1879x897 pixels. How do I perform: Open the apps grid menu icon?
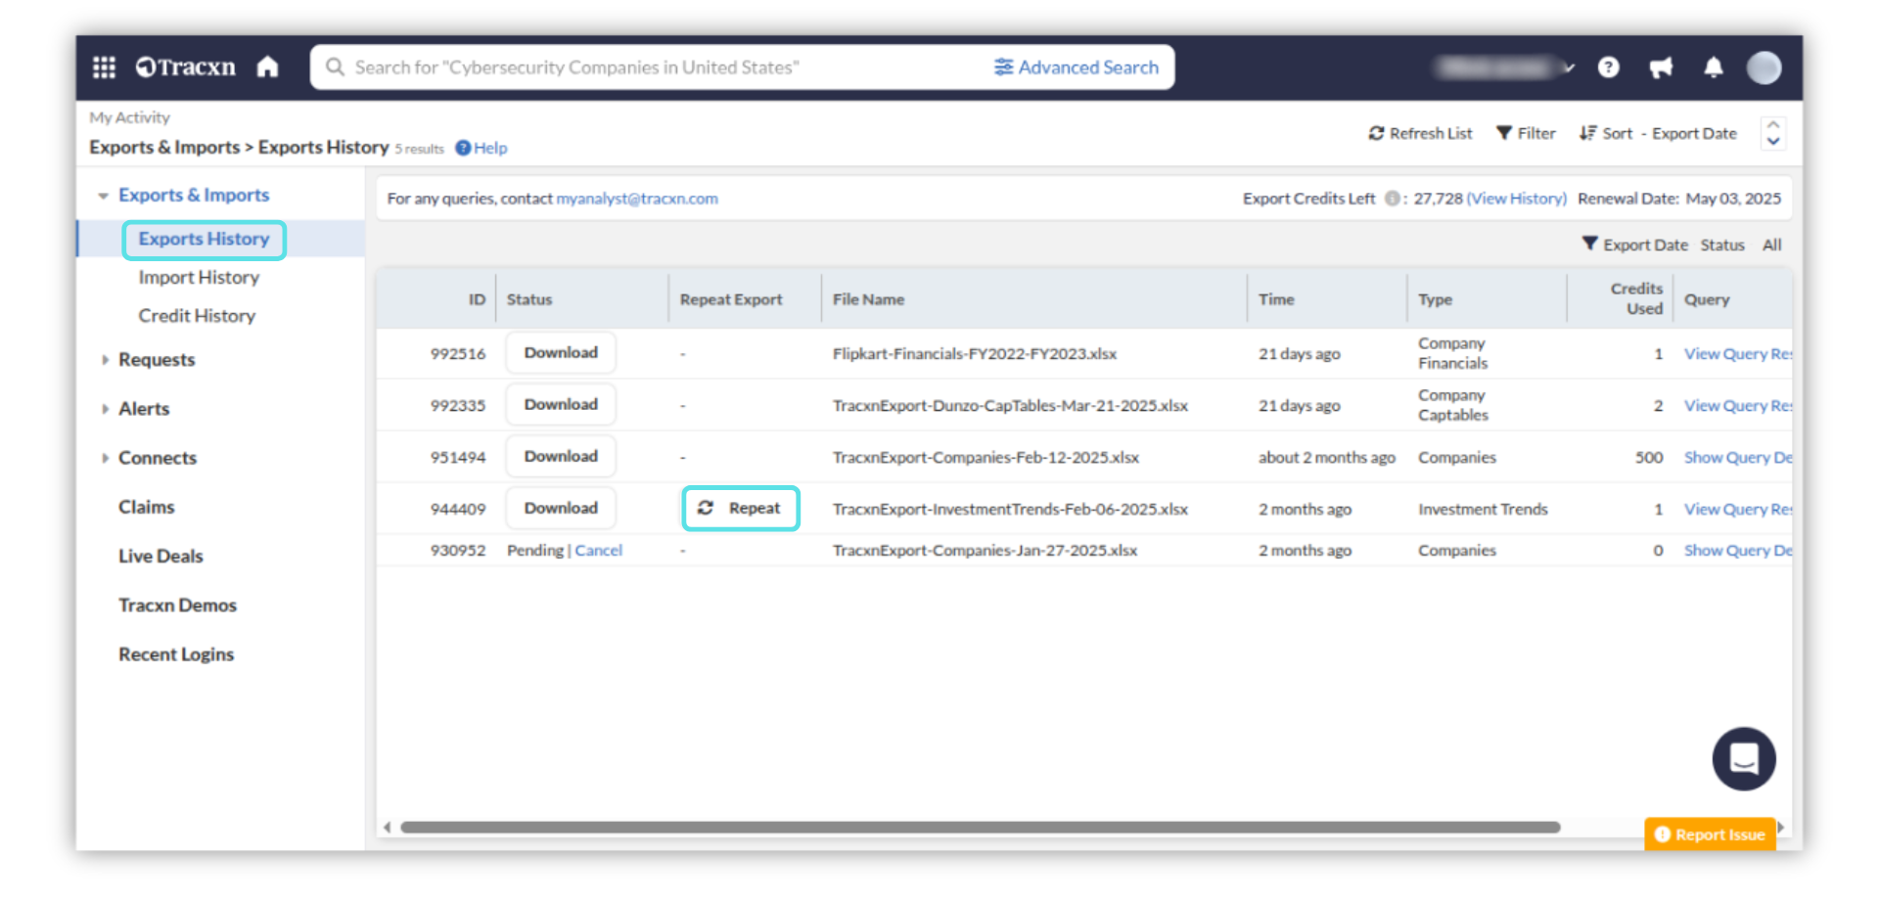pos(104,67)
